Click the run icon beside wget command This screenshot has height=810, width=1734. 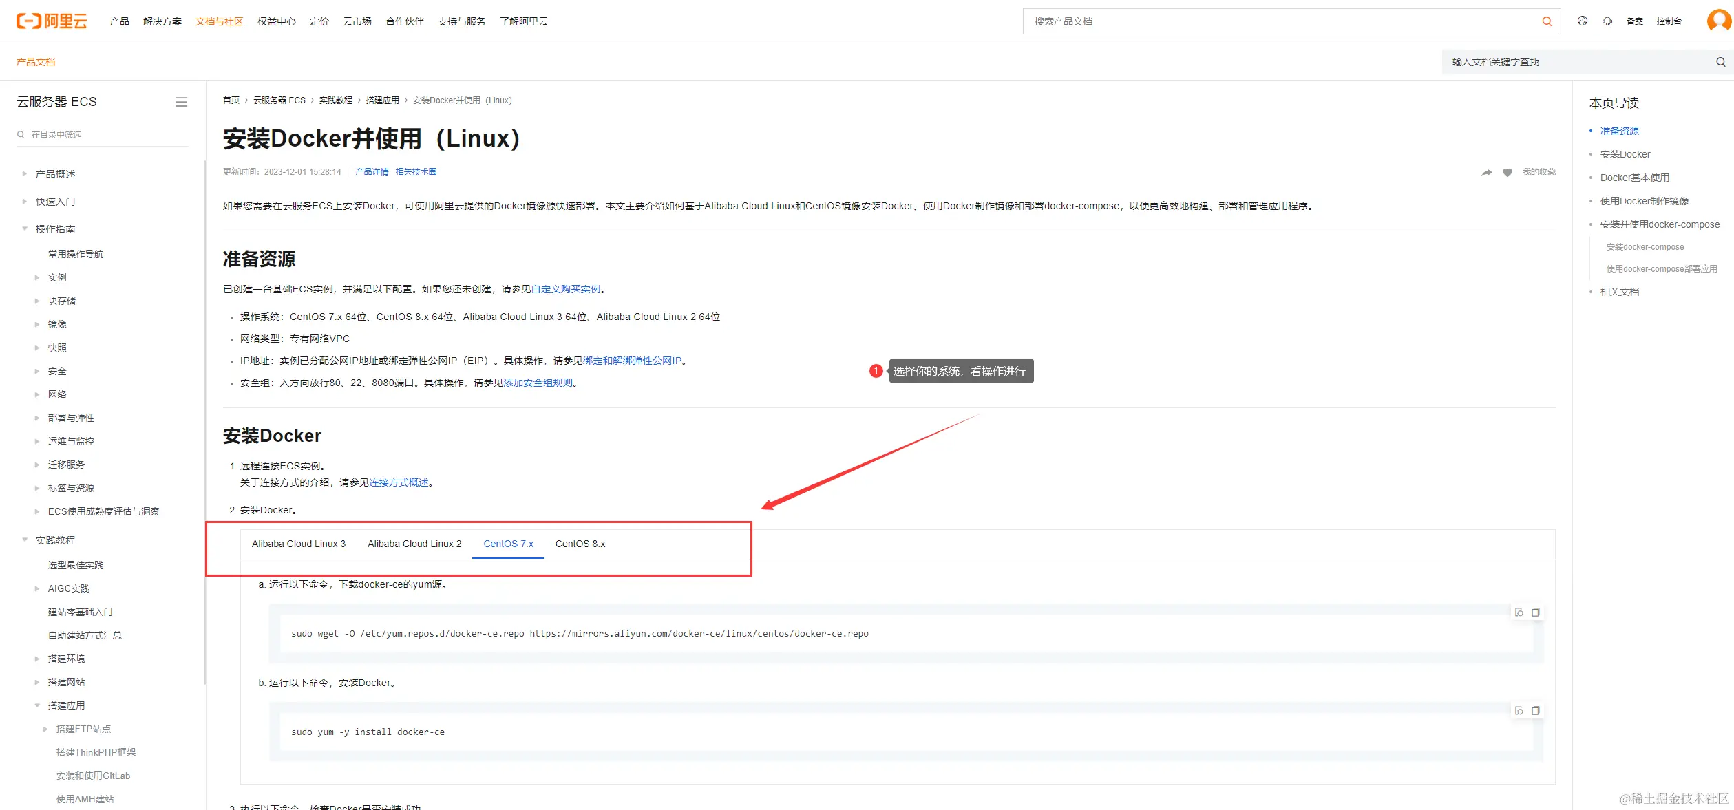tap(1519, 612)
